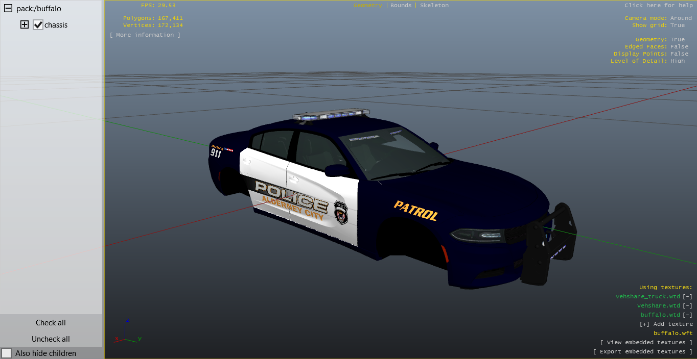
Task: Remove vehshare.wtd with its minus icon
Action: (x=688, y=305)
